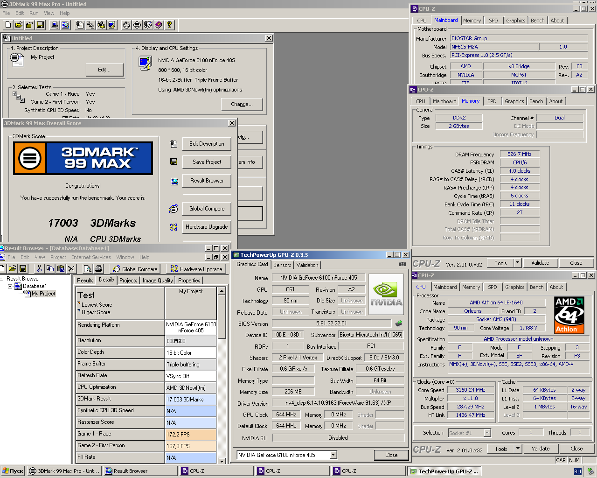Click the Copy icon in Result Browser toolbar
Image resolution: width=597 pixels, height=478 pixels.
[x=50, y=268]
